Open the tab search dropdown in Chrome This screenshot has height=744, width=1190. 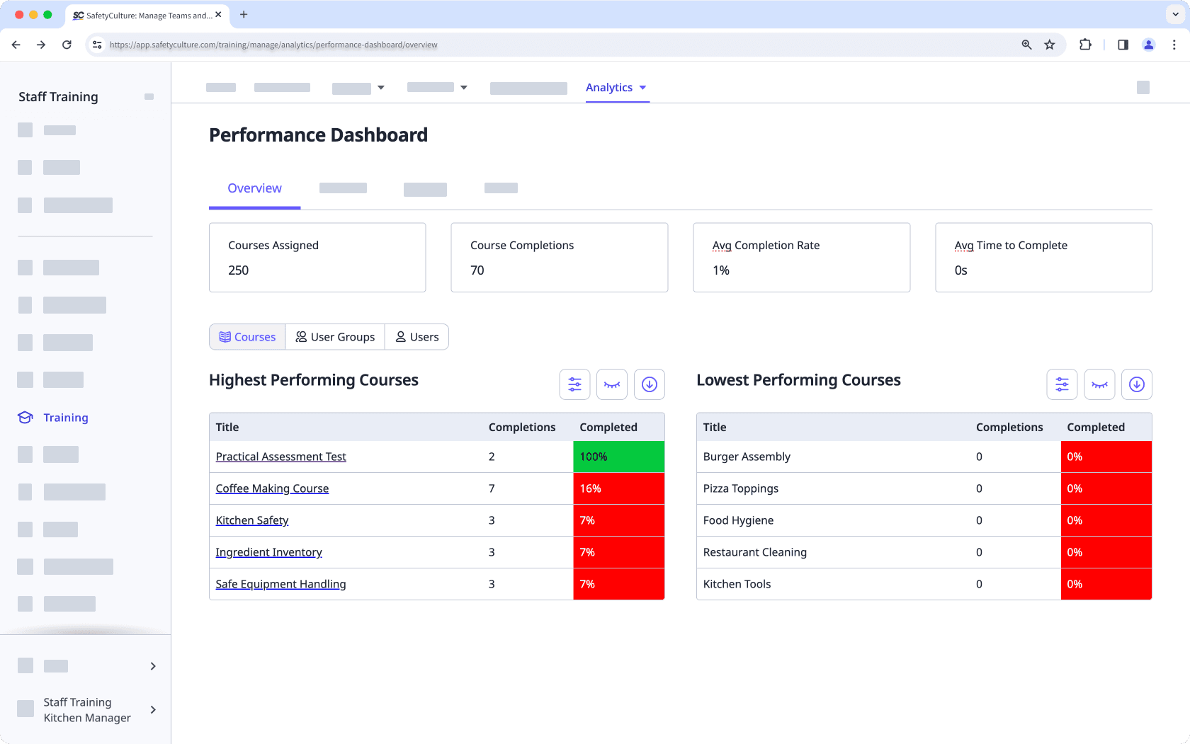pyautogui.click(x=1175, y=14)
